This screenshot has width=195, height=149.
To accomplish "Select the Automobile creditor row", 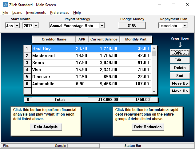I will [91, 84].
